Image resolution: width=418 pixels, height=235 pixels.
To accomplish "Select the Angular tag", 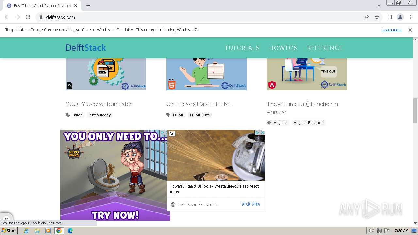I will pos(281,123).
